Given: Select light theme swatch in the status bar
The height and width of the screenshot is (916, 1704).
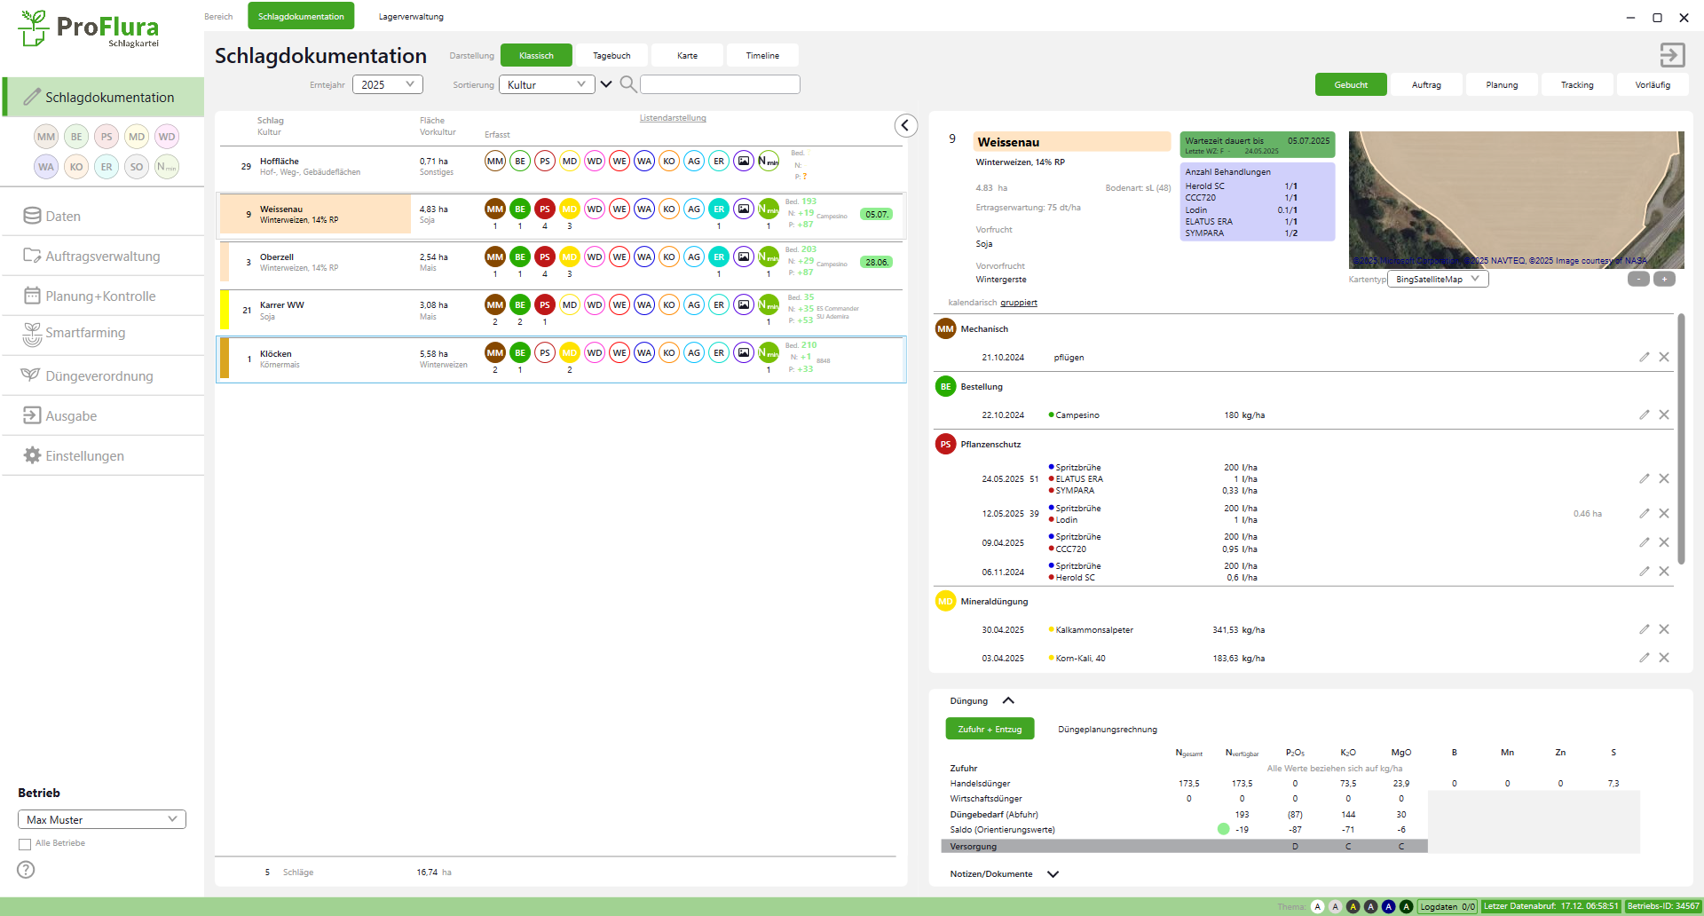Looking at the screenshot, I should click(1317, 906).
